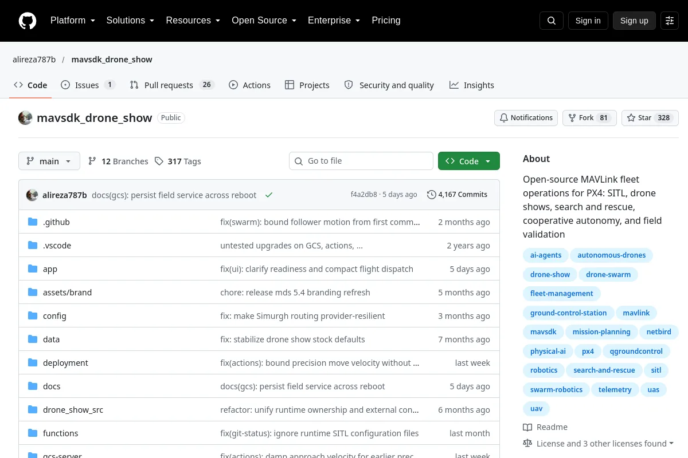Switch to the Pull requests tab
Screen dimensions: 688x458
(x=172, y=85)
